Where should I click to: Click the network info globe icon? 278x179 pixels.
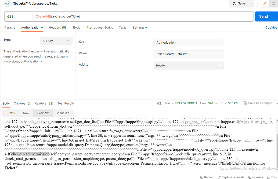tap(159, 103)
